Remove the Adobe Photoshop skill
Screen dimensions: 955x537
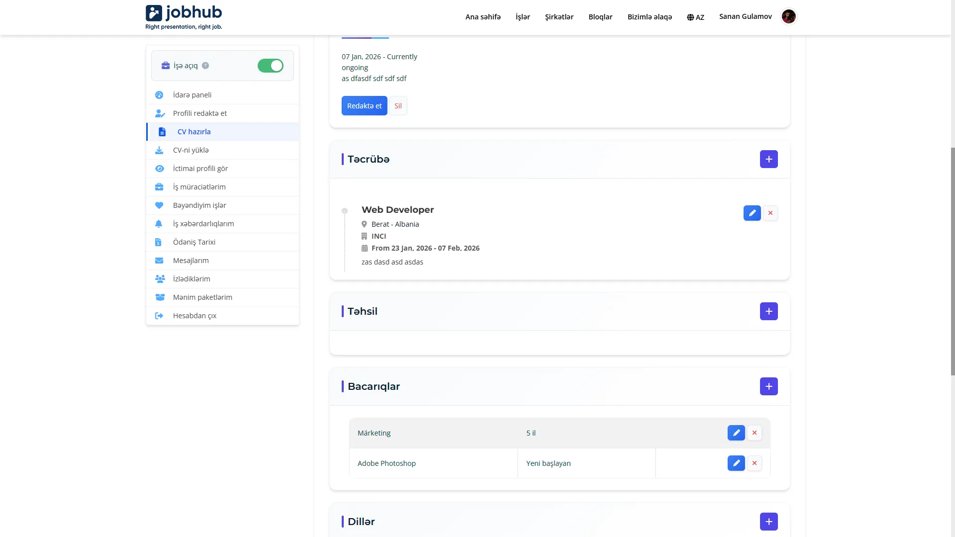click(x=755, y=463)
